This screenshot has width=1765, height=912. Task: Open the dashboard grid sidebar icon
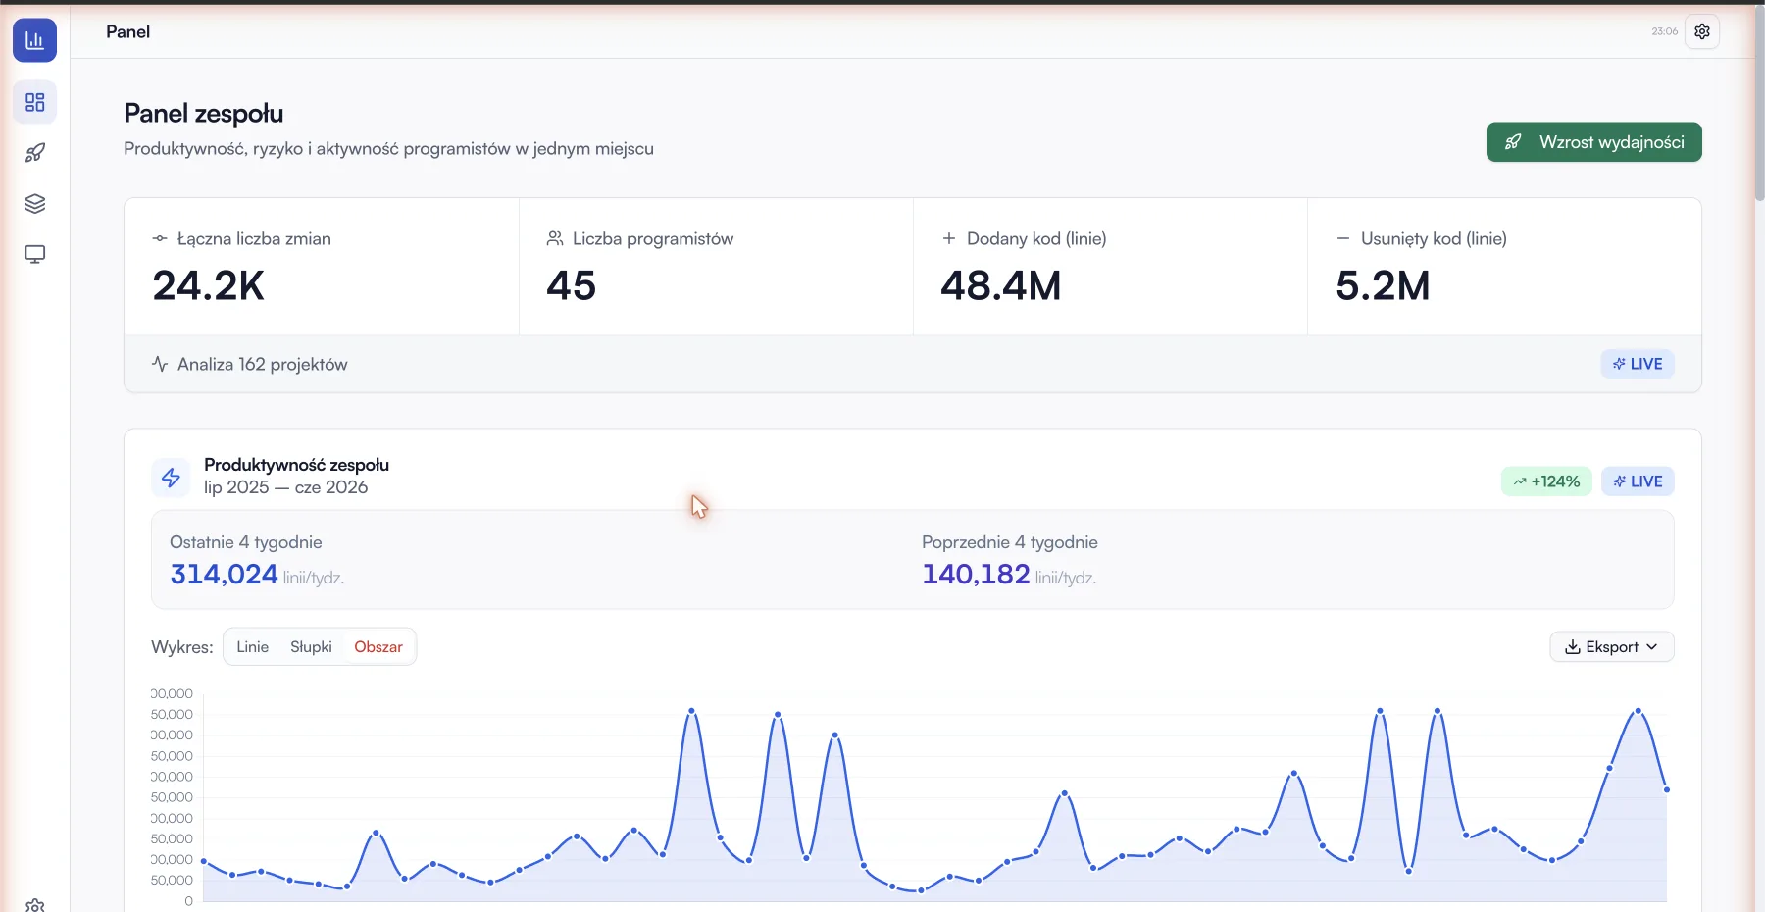coord(35,102)
